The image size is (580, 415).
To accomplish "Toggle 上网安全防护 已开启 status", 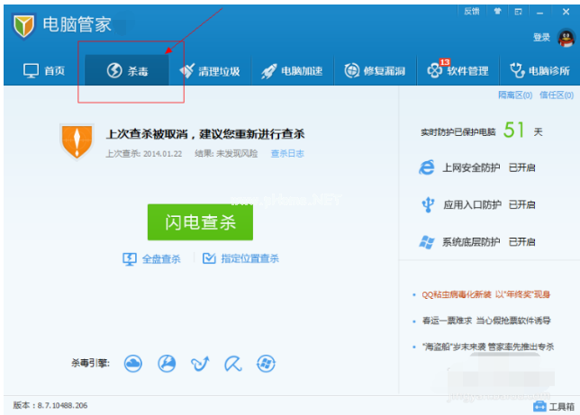I will [521, 168].
